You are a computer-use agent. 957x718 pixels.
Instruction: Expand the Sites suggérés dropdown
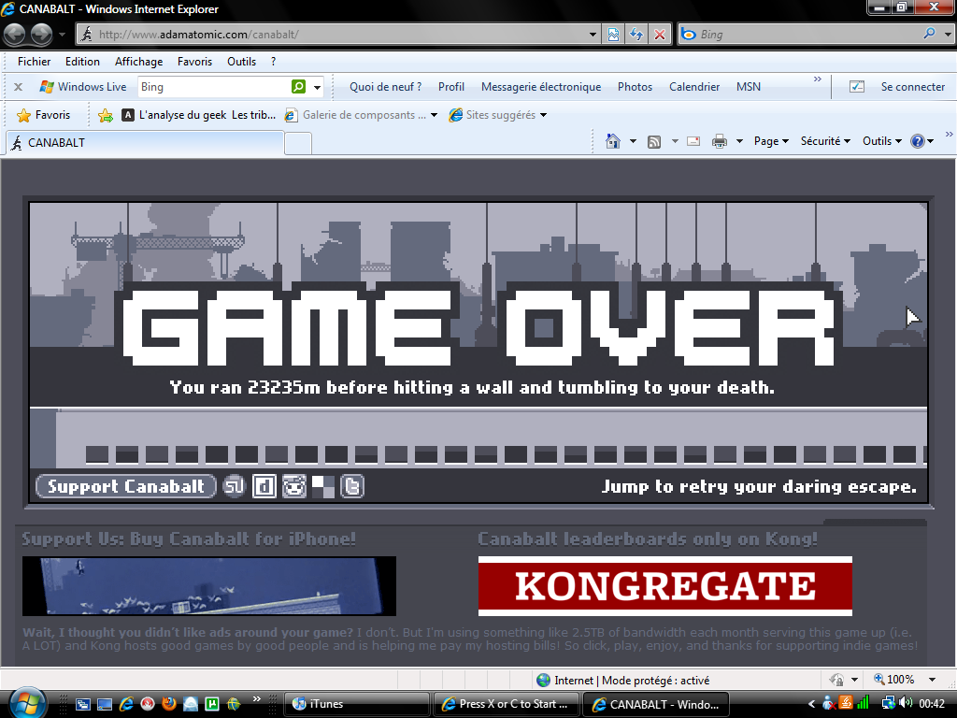point(543,115)
